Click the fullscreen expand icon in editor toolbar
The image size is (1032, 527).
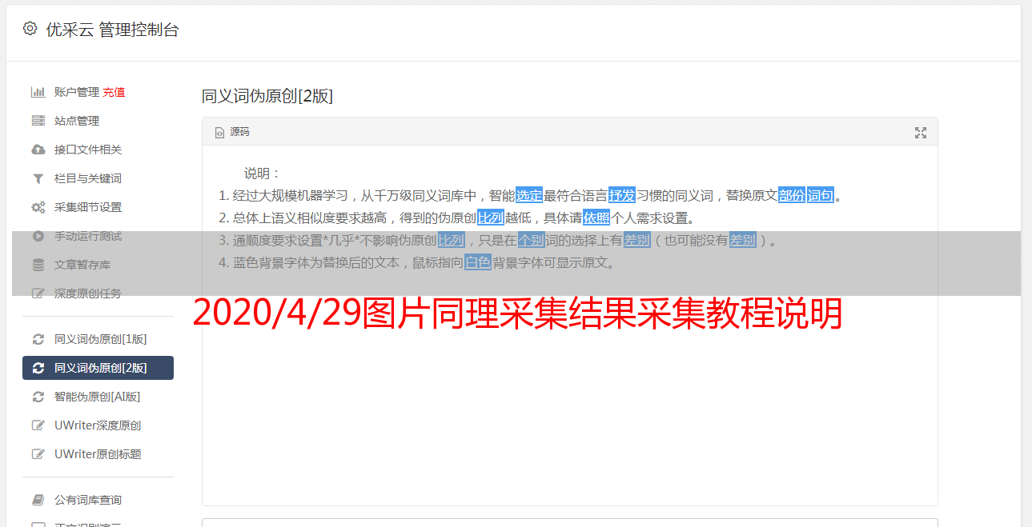[921, 133]
